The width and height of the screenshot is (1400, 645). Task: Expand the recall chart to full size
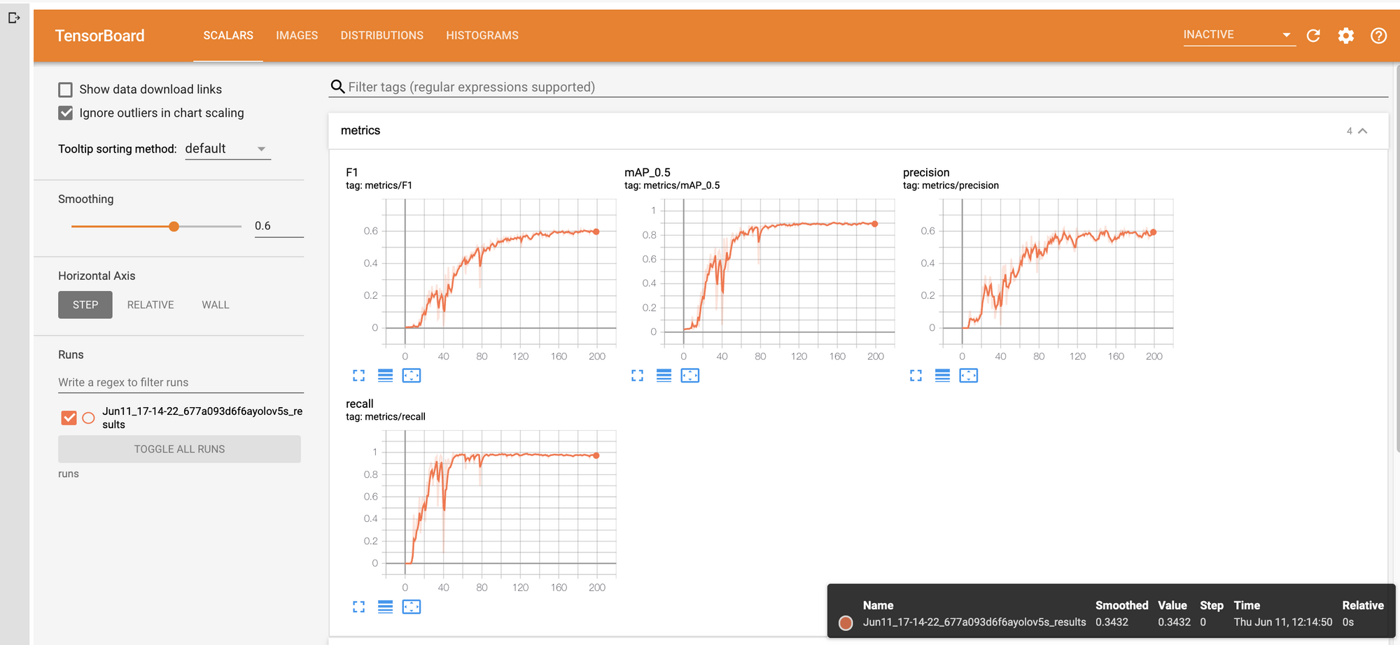pos(358,607)
